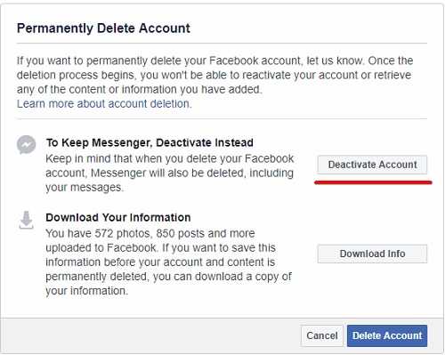This screenshot has height=355, width=445.
Task: Click the gray footer bar left of Cancel
Action: (150, 335)
